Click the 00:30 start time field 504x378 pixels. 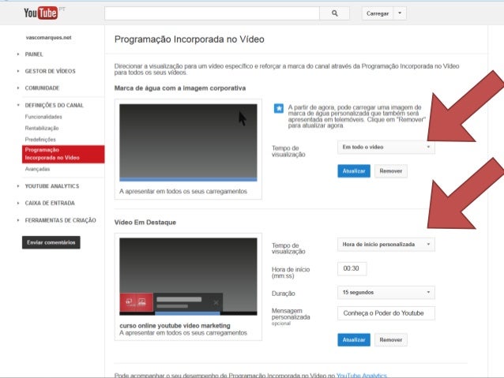tap(352, 268)
